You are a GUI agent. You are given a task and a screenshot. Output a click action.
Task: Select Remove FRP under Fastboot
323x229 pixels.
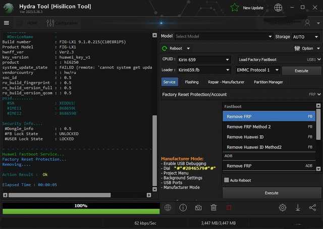pyautogui.click(x=269, y=116)
